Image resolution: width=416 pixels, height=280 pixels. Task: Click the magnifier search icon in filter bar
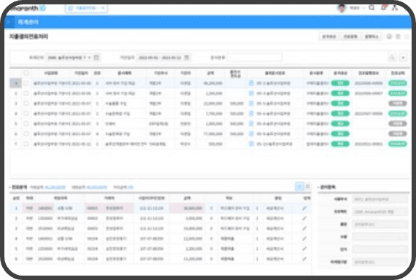click(392, 58)
